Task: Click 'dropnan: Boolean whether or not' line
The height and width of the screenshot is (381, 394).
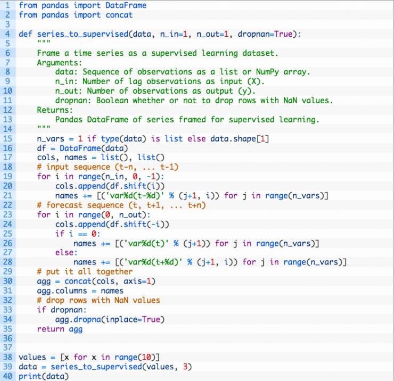Action: 194,101
